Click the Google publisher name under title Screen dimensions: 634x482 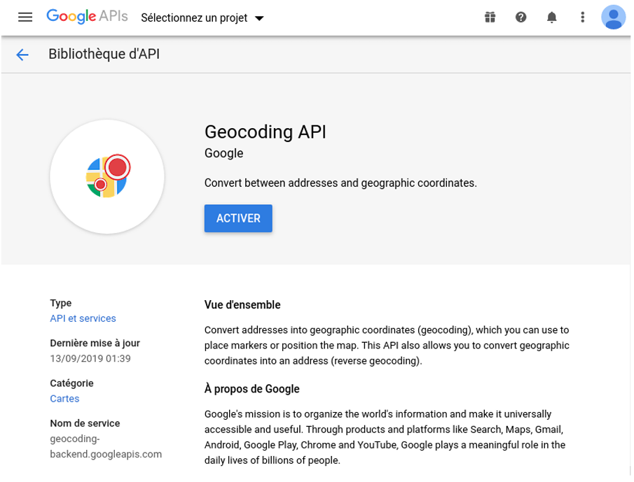224,153
